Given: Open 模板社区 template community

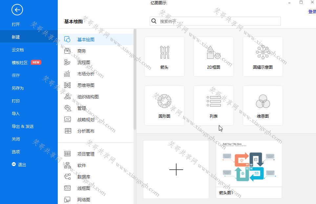Looking at the screenshot, I should click(20, 63).
